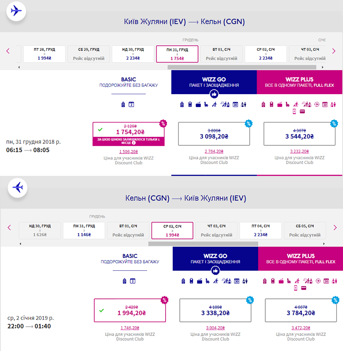Click departing plane icon beside Київ–Кельн heading
Screen dimensions: 343x351
(x=16, y=11)
